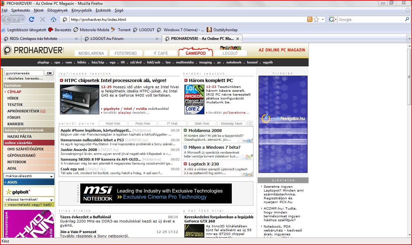Click the Három komplett PC article thumbnail
Image resolution: width=412 pixels, height=245 pixels.
[x=194, y=99]
